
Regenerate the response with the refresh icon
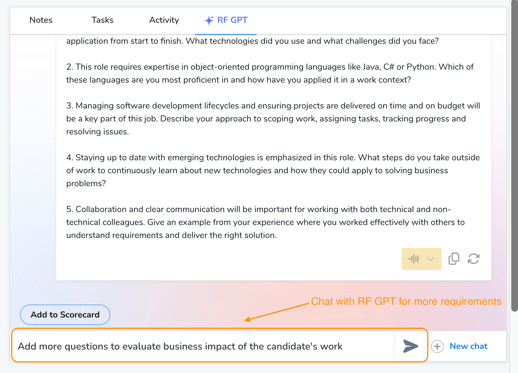(x=473, y=259)
